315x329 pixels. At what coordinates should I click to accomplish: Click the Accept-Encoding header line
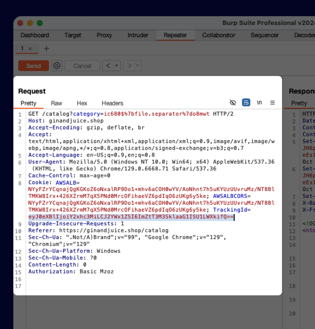(x=86, y=127)
